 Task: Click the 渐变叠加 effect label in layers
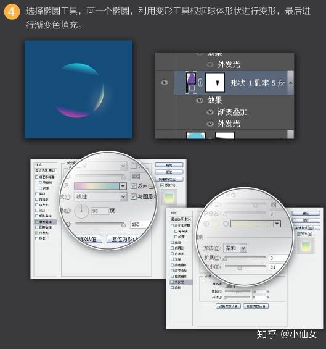[x=232, y=112]
